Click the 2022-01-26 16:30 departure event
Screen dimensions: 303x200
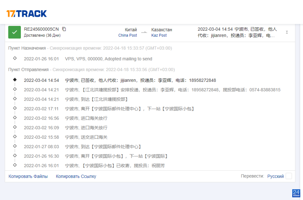(96, 156)
